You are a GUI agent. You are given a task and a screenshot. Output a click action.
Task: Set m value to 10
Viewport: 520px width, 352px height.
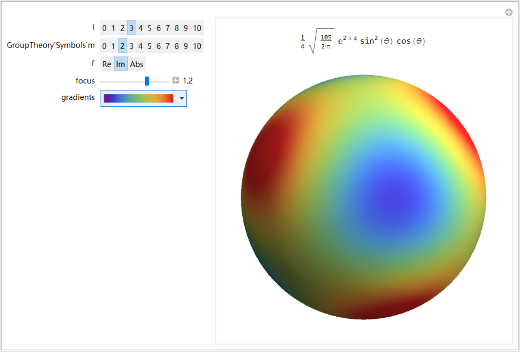pyautogui.click(x=197, y=46)
